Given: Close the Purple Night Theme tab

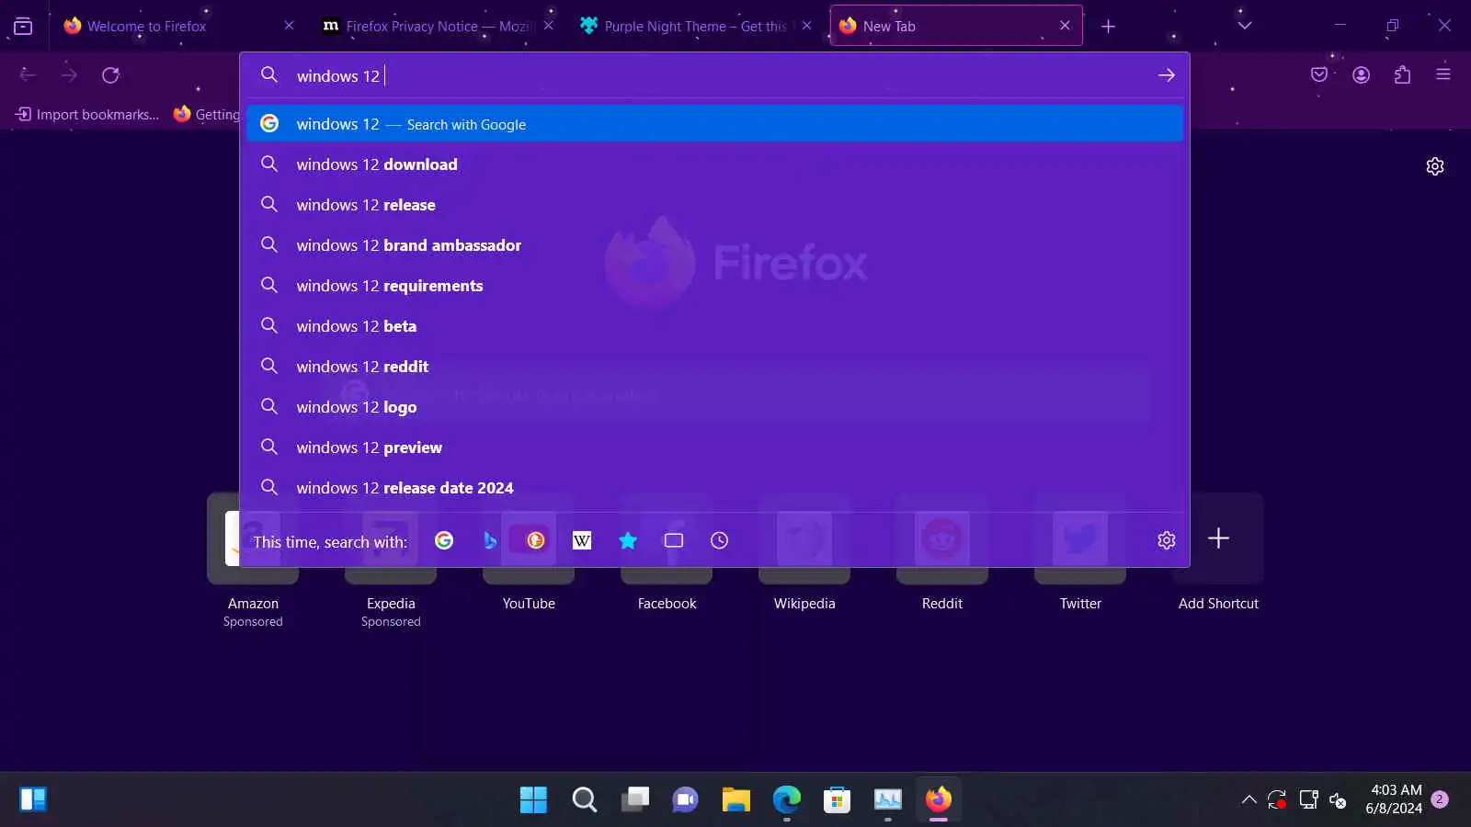Looking at the screenshot, I should [x=806, y=26].
